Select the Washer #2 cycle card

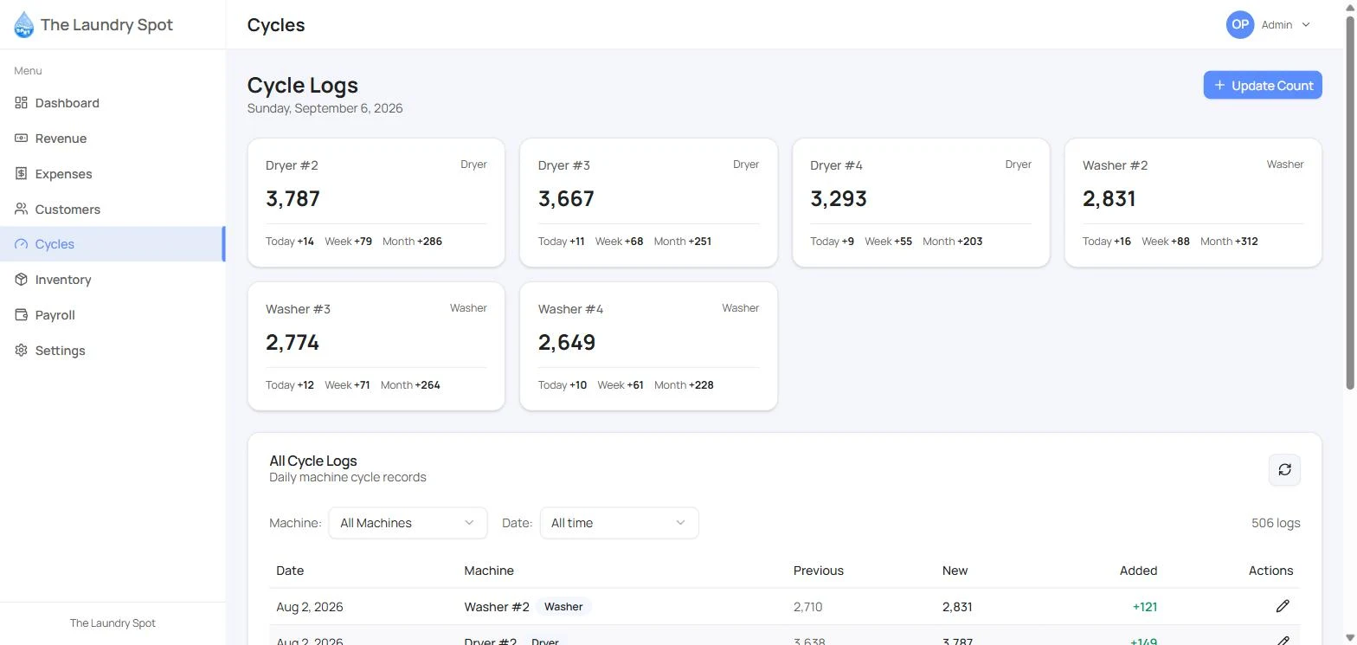point(1193,203)
